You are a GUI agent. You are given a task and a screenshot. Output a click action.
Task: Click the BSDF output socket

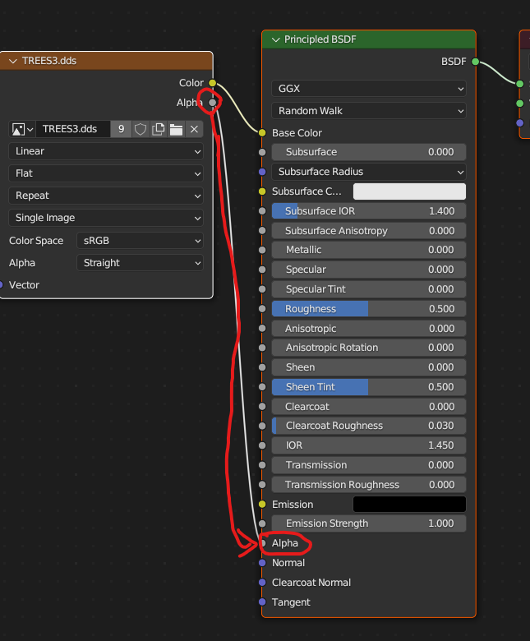pos(475,62)
